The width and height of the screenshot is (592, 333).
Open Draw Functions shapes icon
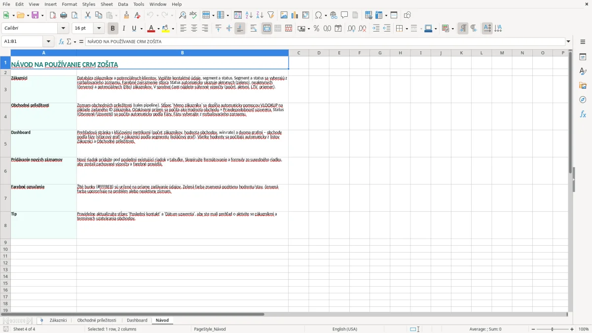(407, 15)
